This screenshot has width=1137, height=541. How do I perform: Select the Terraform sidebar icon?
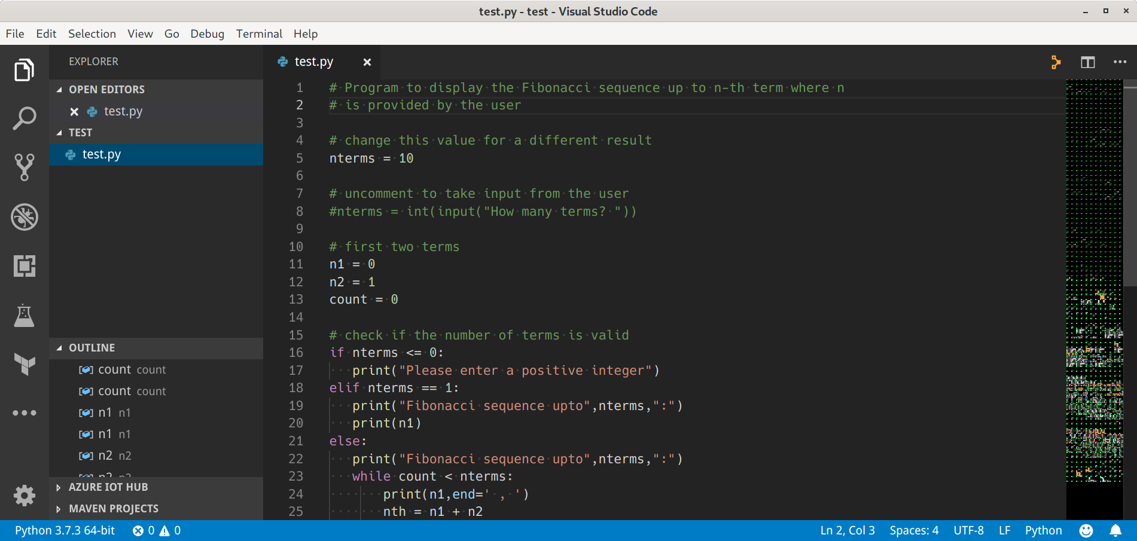(x=24, y=365)
